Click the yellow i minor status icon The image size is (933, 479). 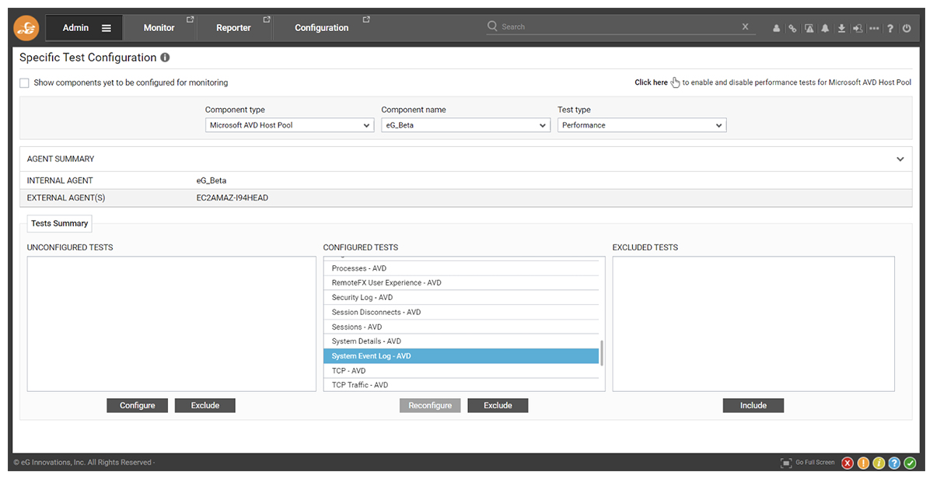(x=879, y=463)
